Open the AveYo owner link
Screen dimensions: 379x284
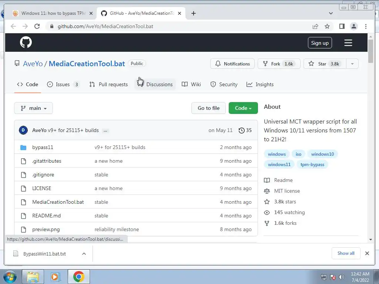click(x=33, y=64)
